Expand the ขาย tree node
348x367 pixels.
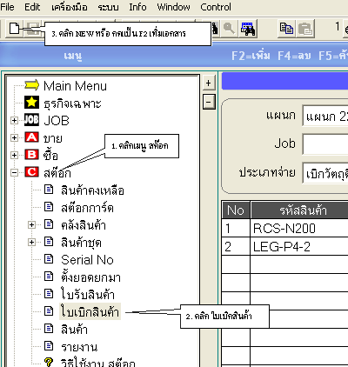point(14,137)
